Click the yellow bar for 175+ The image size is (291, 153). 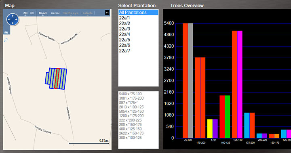[210, 128]
